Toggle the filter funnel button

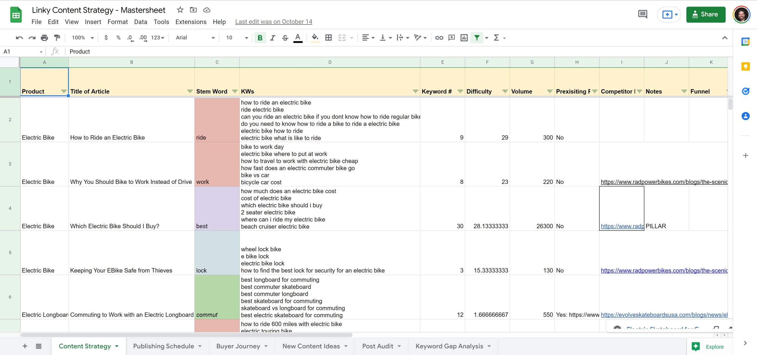tap(477, 37)
